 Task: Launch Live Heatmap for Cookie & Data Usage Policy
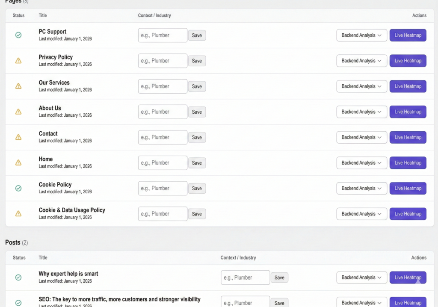coord(408,214)
